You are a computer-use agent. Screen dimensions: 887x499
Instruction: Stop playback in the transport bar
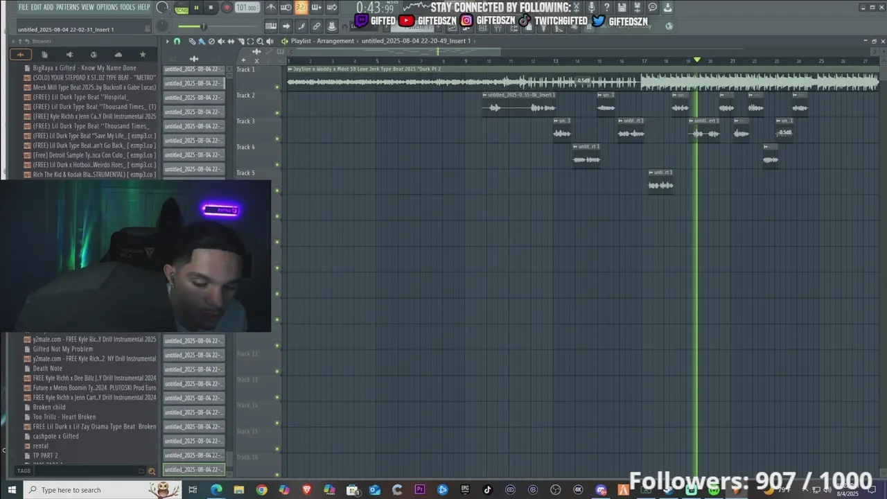coord(211,8)
